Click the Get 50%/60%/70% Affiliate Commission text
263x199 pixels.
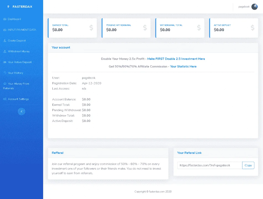click(x=138, y=67)
